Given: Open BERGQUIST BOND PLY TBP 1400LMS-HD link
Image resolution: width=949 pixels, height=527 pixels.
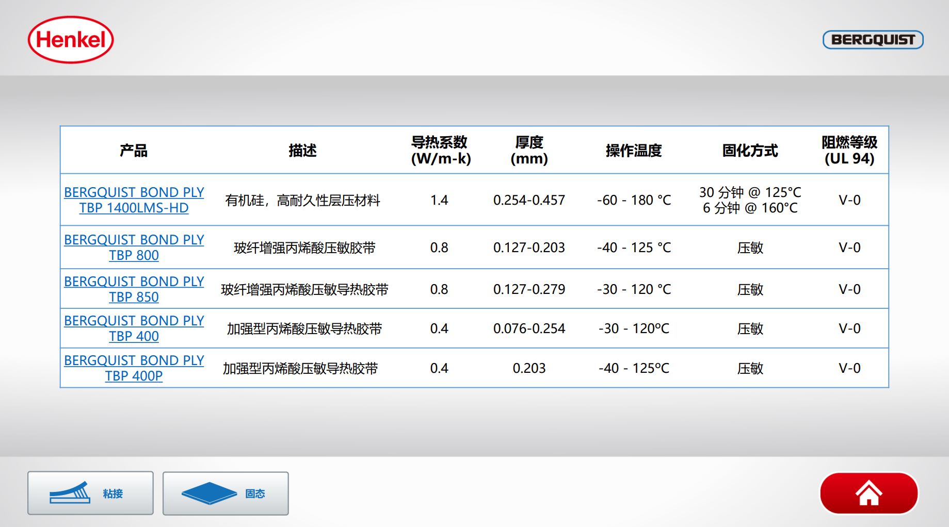Looking at the screenshot, I should [134, 200].
